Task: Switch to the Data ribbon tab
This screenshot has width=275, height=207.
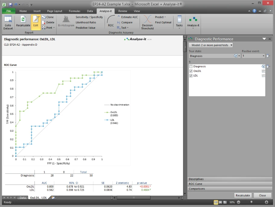Action: coord(90,11)
